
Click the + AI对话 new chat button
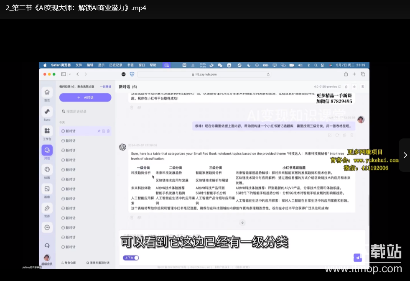(85, 97)
